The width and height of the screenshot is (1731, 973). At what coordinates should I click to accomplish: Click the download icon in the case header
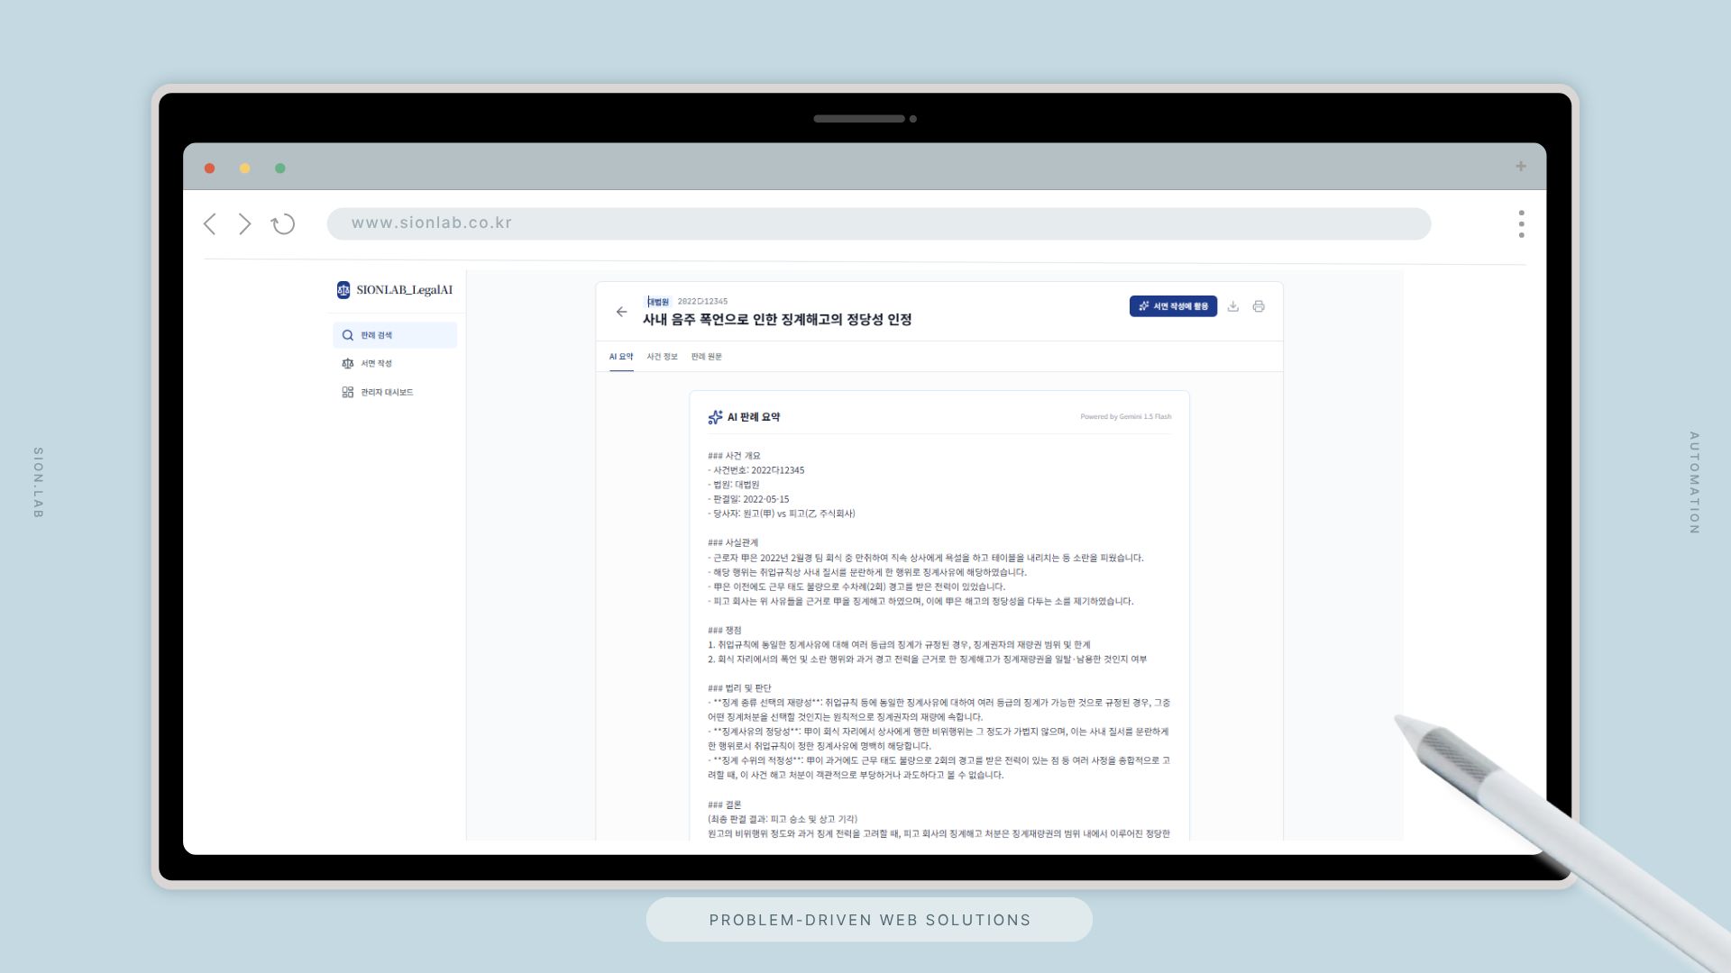pos(1232,306)
